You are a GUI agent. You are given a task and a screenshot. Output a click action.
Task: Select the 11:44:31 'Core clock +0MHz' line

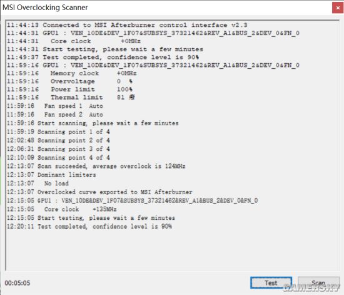click(74, 41)
